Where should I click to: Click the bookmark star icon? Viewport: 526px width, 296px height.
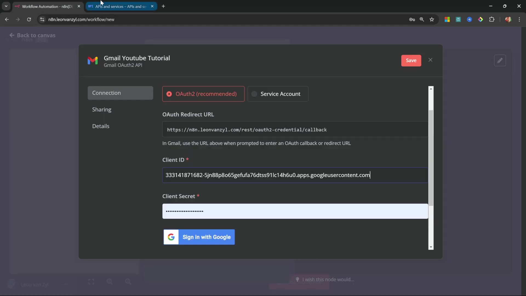pyautogui.click(x=432, y=19)
